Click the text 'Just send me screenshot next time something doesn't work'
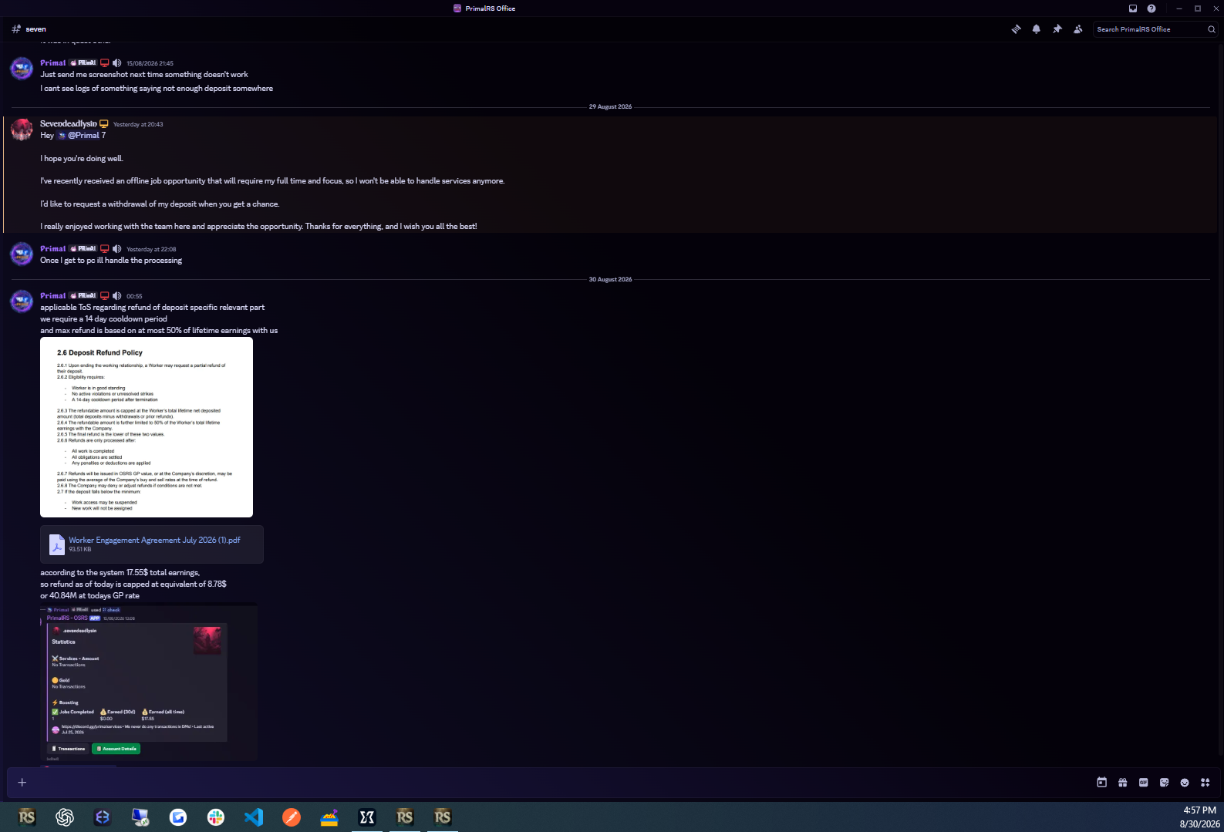 (x=144, y=75)
